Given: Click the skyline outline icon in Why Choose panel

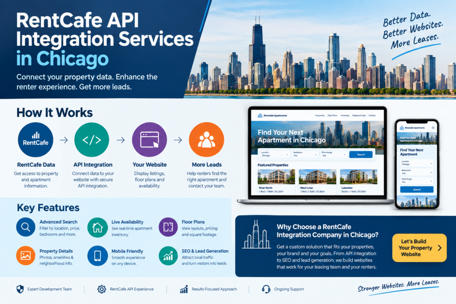Looking at the screenshot, I should tap(256, 234).
